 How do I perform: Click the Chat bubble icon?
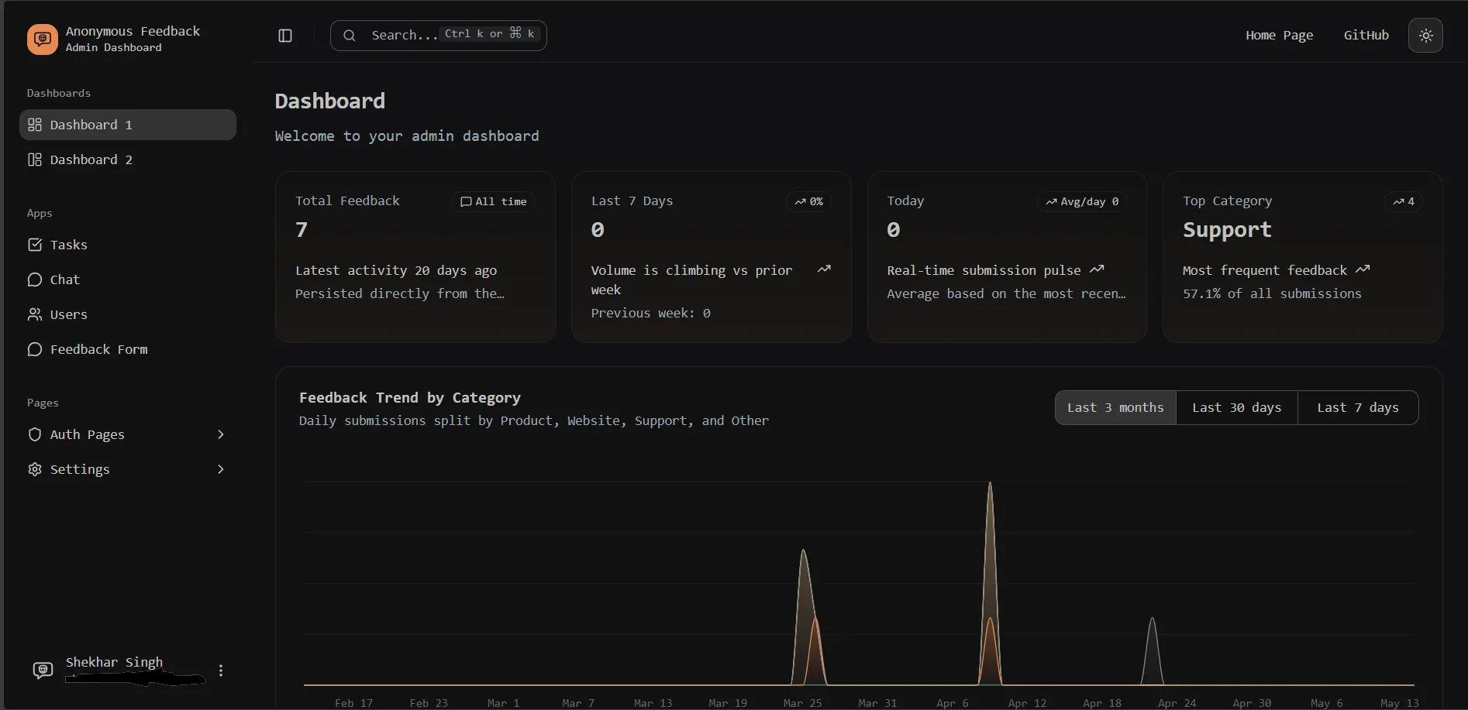35,280
